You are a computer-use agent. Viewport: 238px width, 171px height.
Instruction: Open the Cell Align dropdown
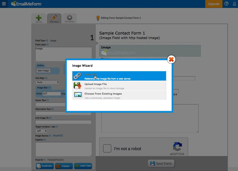coord(47,82)
